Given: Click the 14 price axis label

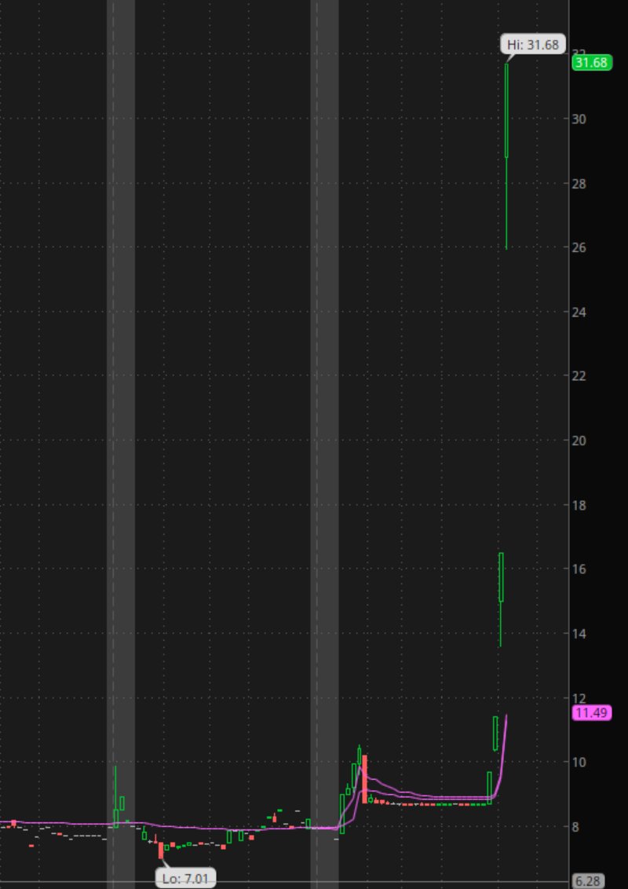Looking at the screenshot, I should (x=579, y=633).
